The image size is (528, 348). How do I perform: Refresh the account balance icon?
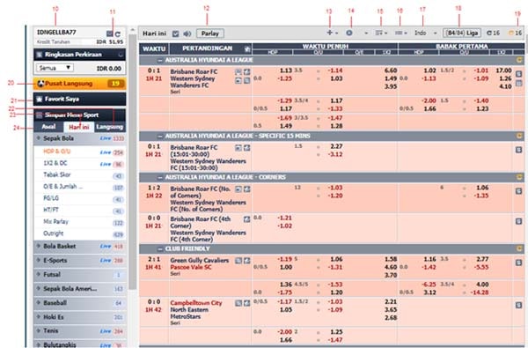pyautogui.click(x=118, y=34)
